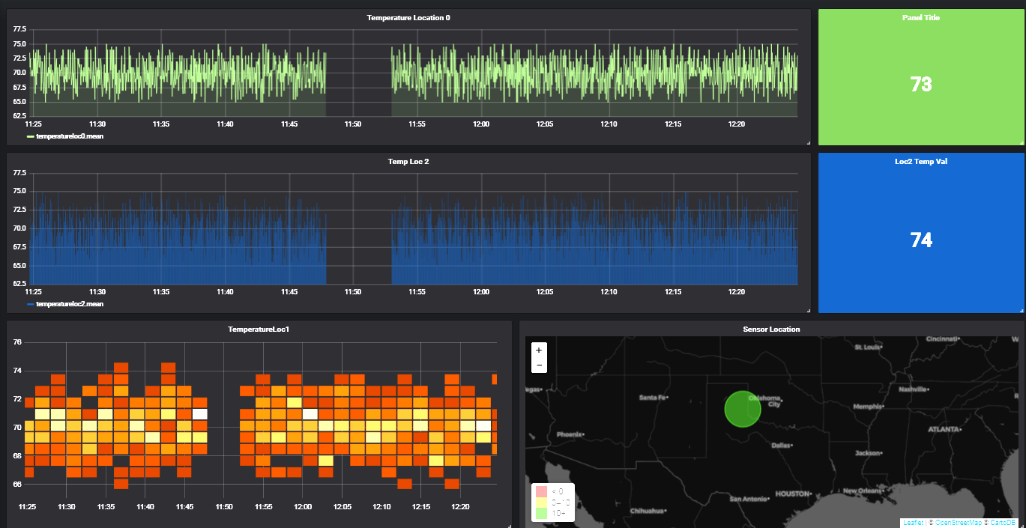
Task: Zoom out on the Sensor Location map
Action: click(x=539, y=365)
